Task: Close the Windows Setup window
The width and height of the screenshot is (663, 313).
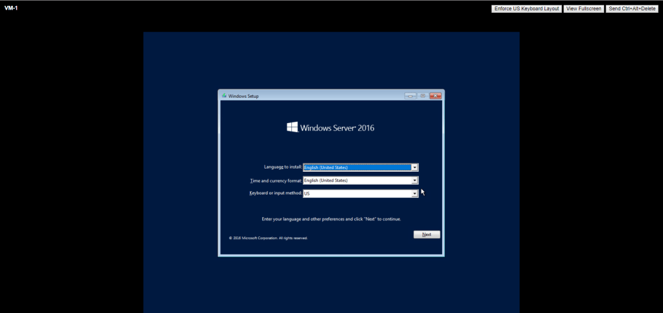Action: pos(434,96)
